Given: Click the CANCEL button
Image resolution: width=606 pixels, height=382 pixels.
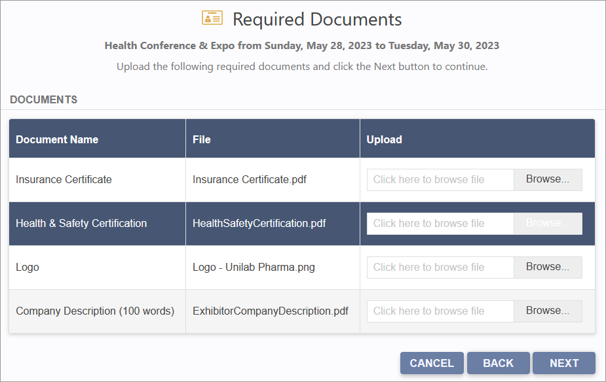Looking at the screenshot, I should click(x=432, y=363).
